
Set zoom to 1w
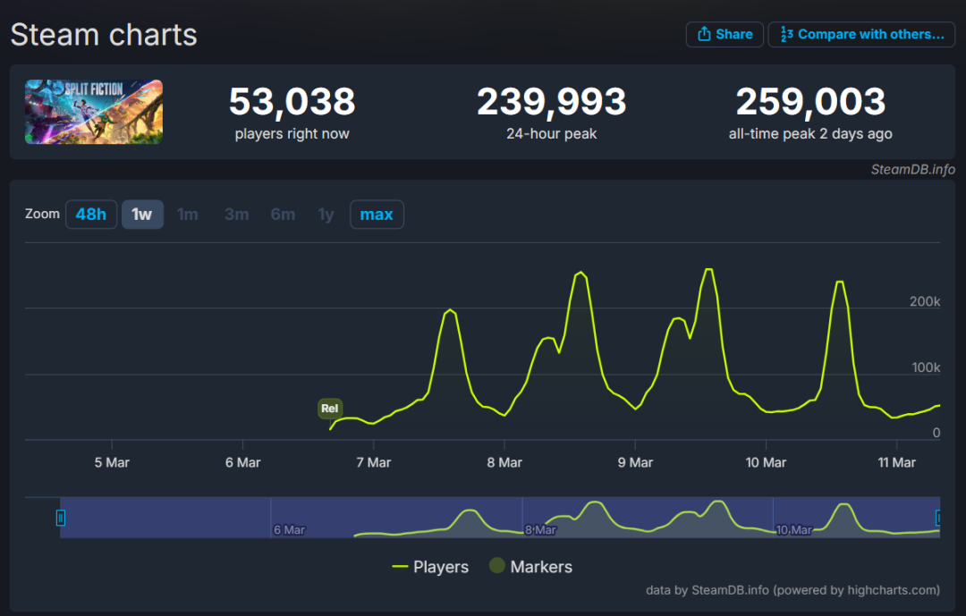pos(142,215)
